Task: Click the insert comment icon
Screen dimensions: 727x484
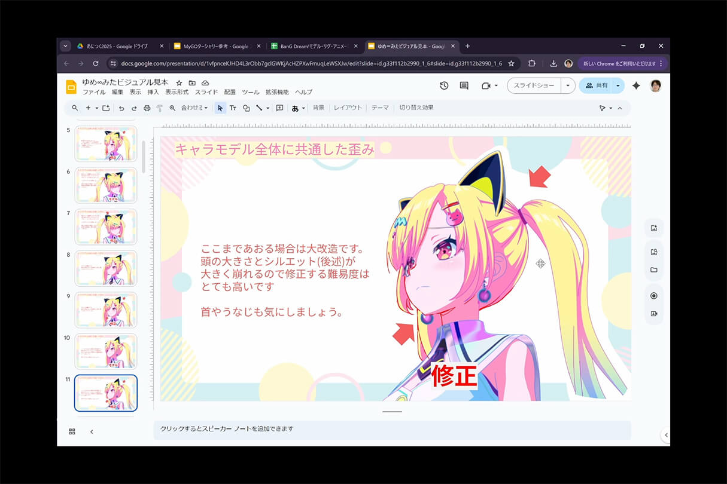Action: (279, 108)
